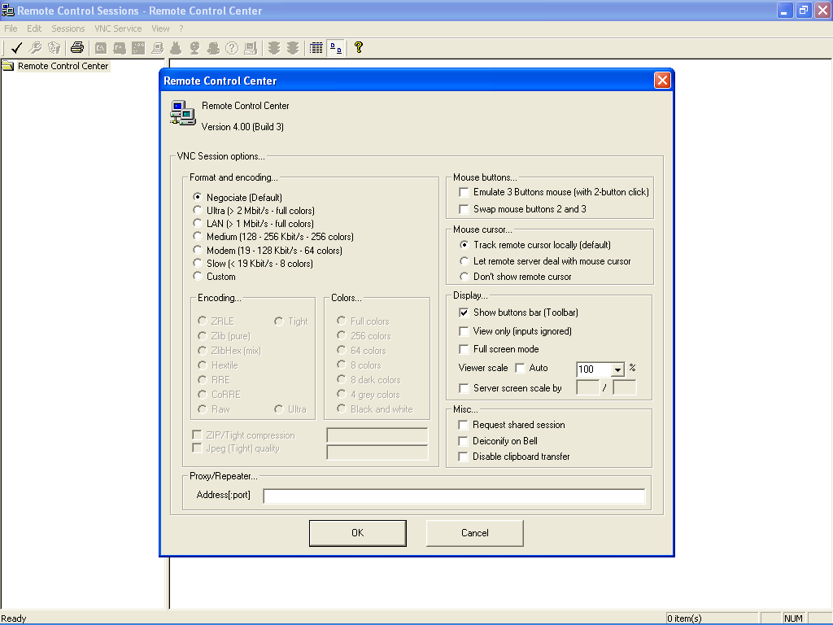Click the Cancel button

click(x=475, y=533)
